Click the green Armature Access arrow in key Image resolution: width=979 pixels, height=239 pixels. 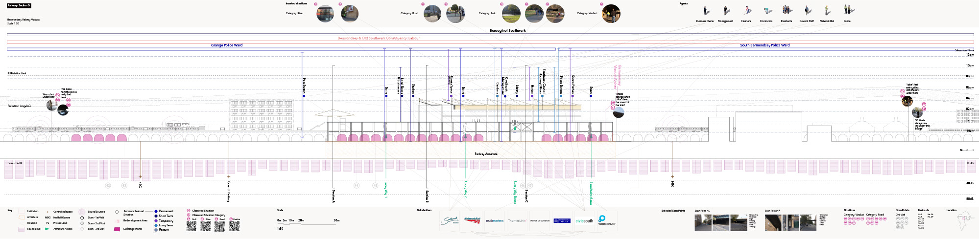(48, 229)
